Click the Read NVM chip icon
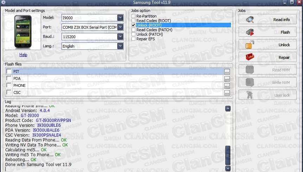 tap(250, 70)
